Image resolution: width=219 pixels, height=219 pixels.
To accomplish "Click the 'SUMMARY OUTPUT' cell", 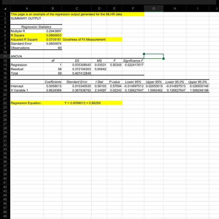I will coord(26,18).
